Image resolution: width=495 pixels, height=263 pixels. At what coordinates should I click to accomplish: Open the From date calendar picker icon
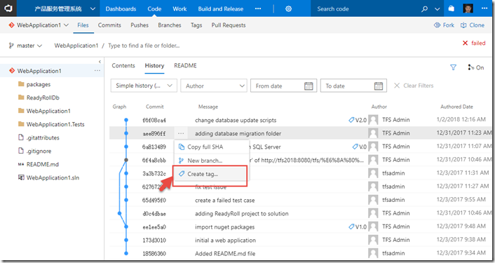[x=308, y=86]
